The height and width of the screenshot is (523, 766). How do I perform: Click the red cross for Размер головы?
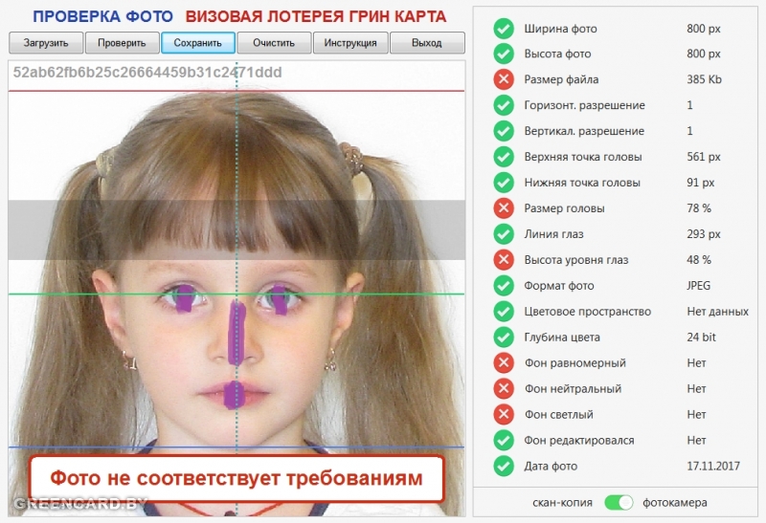pyautogui.click(x=504, y=208)
